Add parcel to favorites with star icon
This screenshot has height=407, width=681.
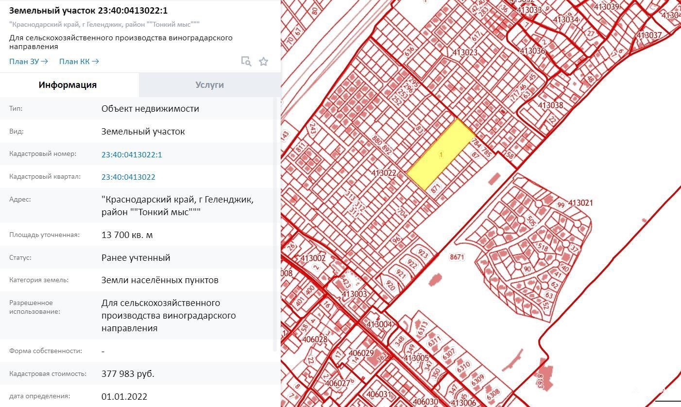pyautogui.click(x=263, y=61)
